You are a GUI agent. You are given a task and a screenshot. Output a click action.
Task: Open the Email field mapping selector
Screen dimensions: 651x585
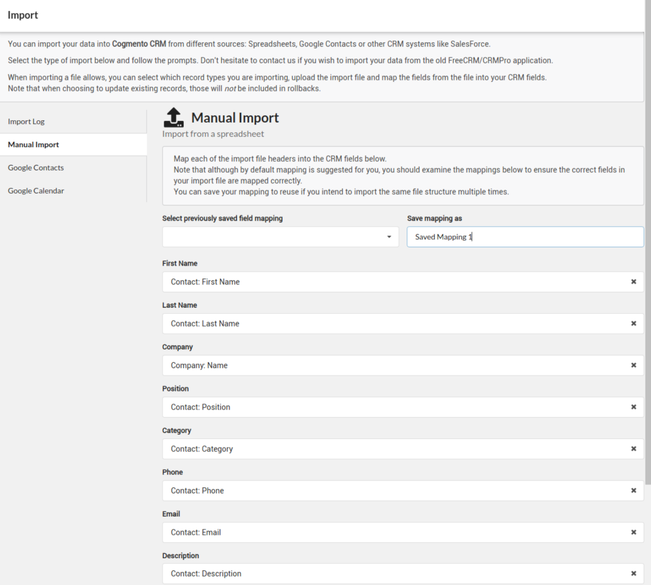coord(391,532)
